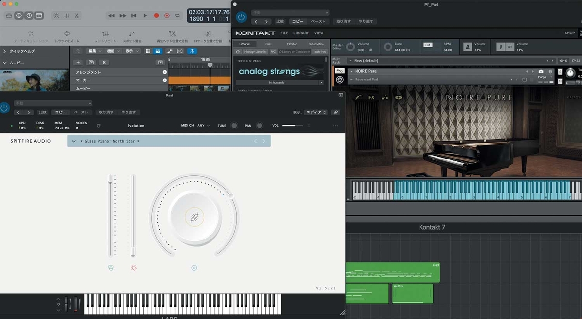Go to beginning with transport button

tap(134, 16)
